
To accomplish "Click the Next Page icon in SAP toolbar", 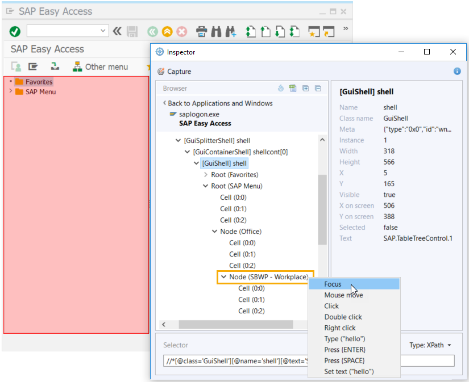I will point(280,32).
